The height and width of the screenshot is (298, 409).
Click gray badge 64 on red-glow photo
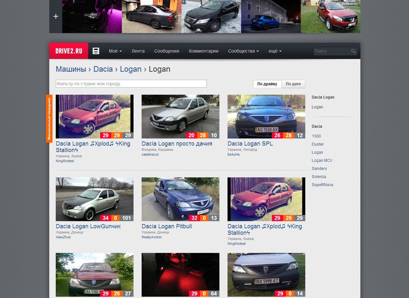click(x=214, y=294)
